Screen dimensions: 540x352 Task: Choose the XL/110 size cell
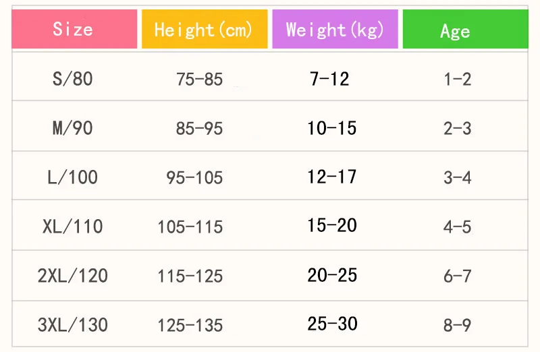click(x=73, y=227)
